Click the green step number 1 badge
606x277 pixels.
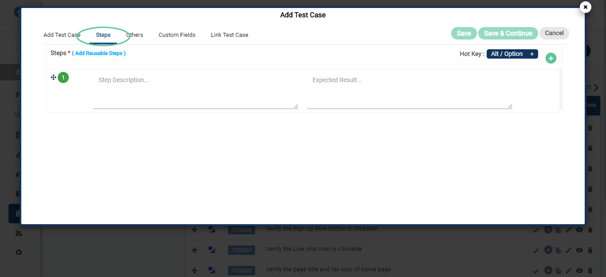pos(63,78)
